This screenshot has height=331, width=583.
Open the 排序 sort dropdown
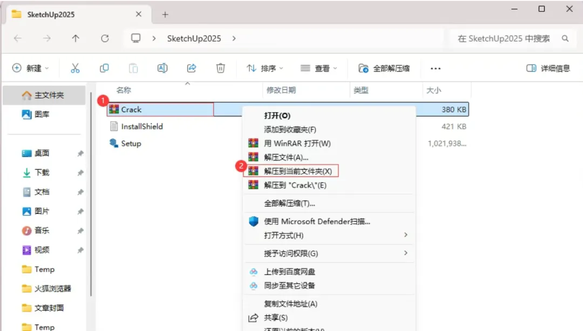(x=265, y=68)
